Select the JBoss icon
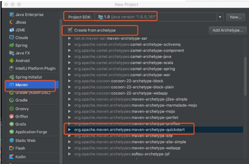This screenshot has width=249, height=164. (x=12, y=22)
